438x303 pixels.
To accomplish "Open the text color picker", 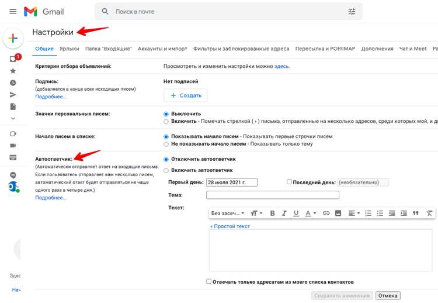I will coord(310,213).
